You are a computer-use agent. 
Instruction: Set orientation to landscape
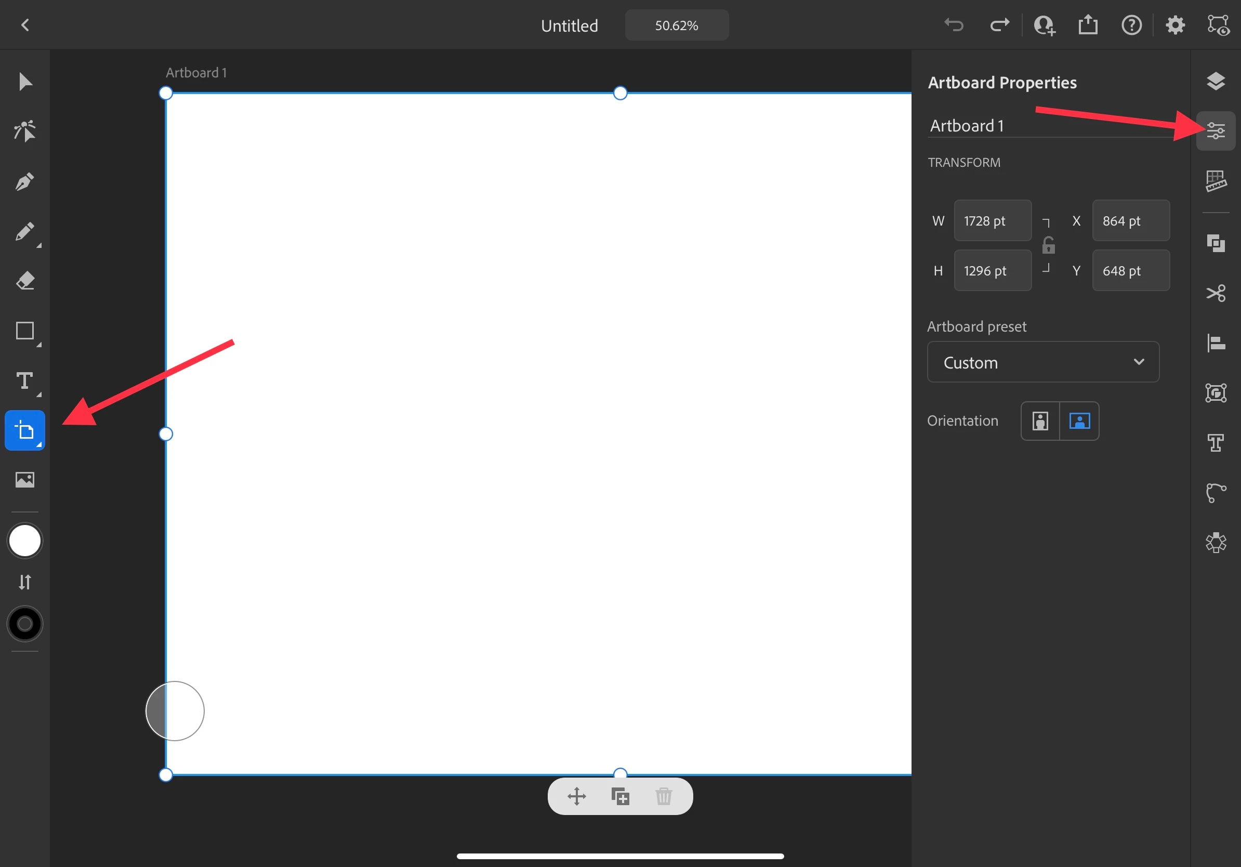(x=1079, y=421)
